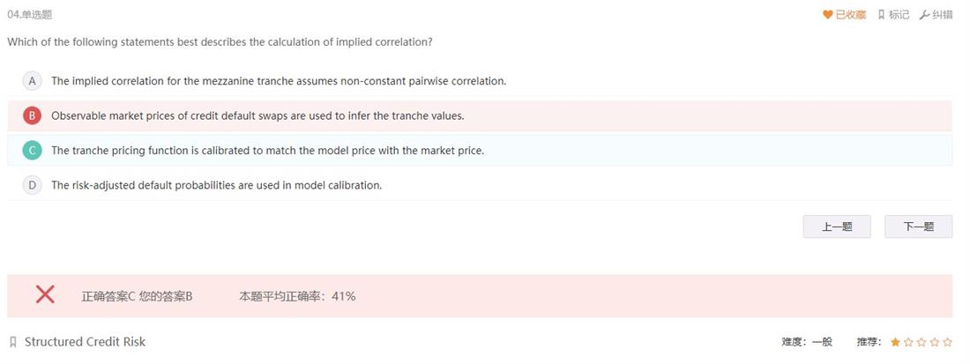Click the orange heart favorite icon
970x364 pixels.
(828, 15)
